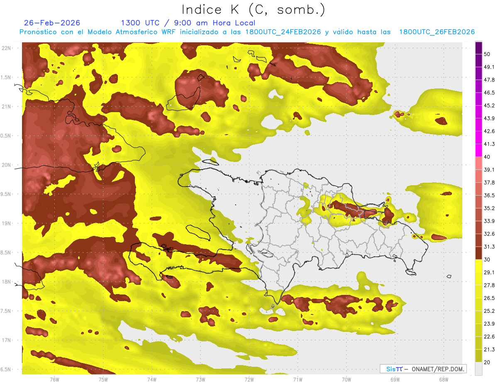Screen dimensions: 498x385
Task: Click the "19N" latitude label
Action: tap(6, 223)
